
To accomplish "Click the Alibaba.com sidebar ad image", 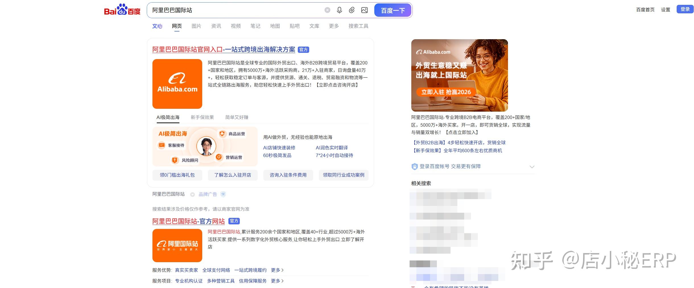I will point(459,75).
